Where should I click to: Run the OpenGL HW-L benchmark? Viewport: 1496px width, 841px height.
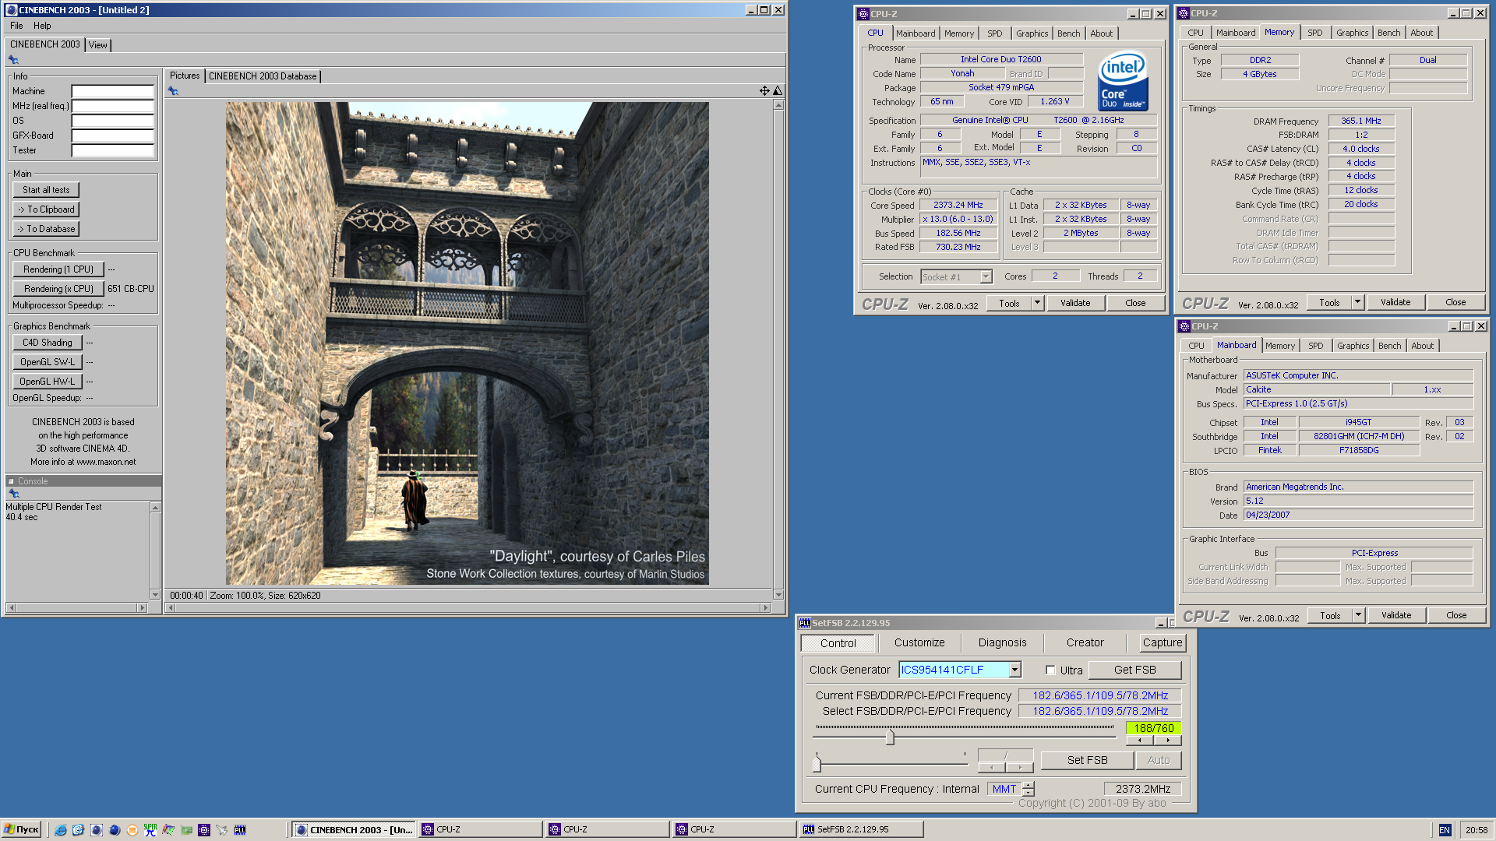pyautogui.click(x=48, y=382)
